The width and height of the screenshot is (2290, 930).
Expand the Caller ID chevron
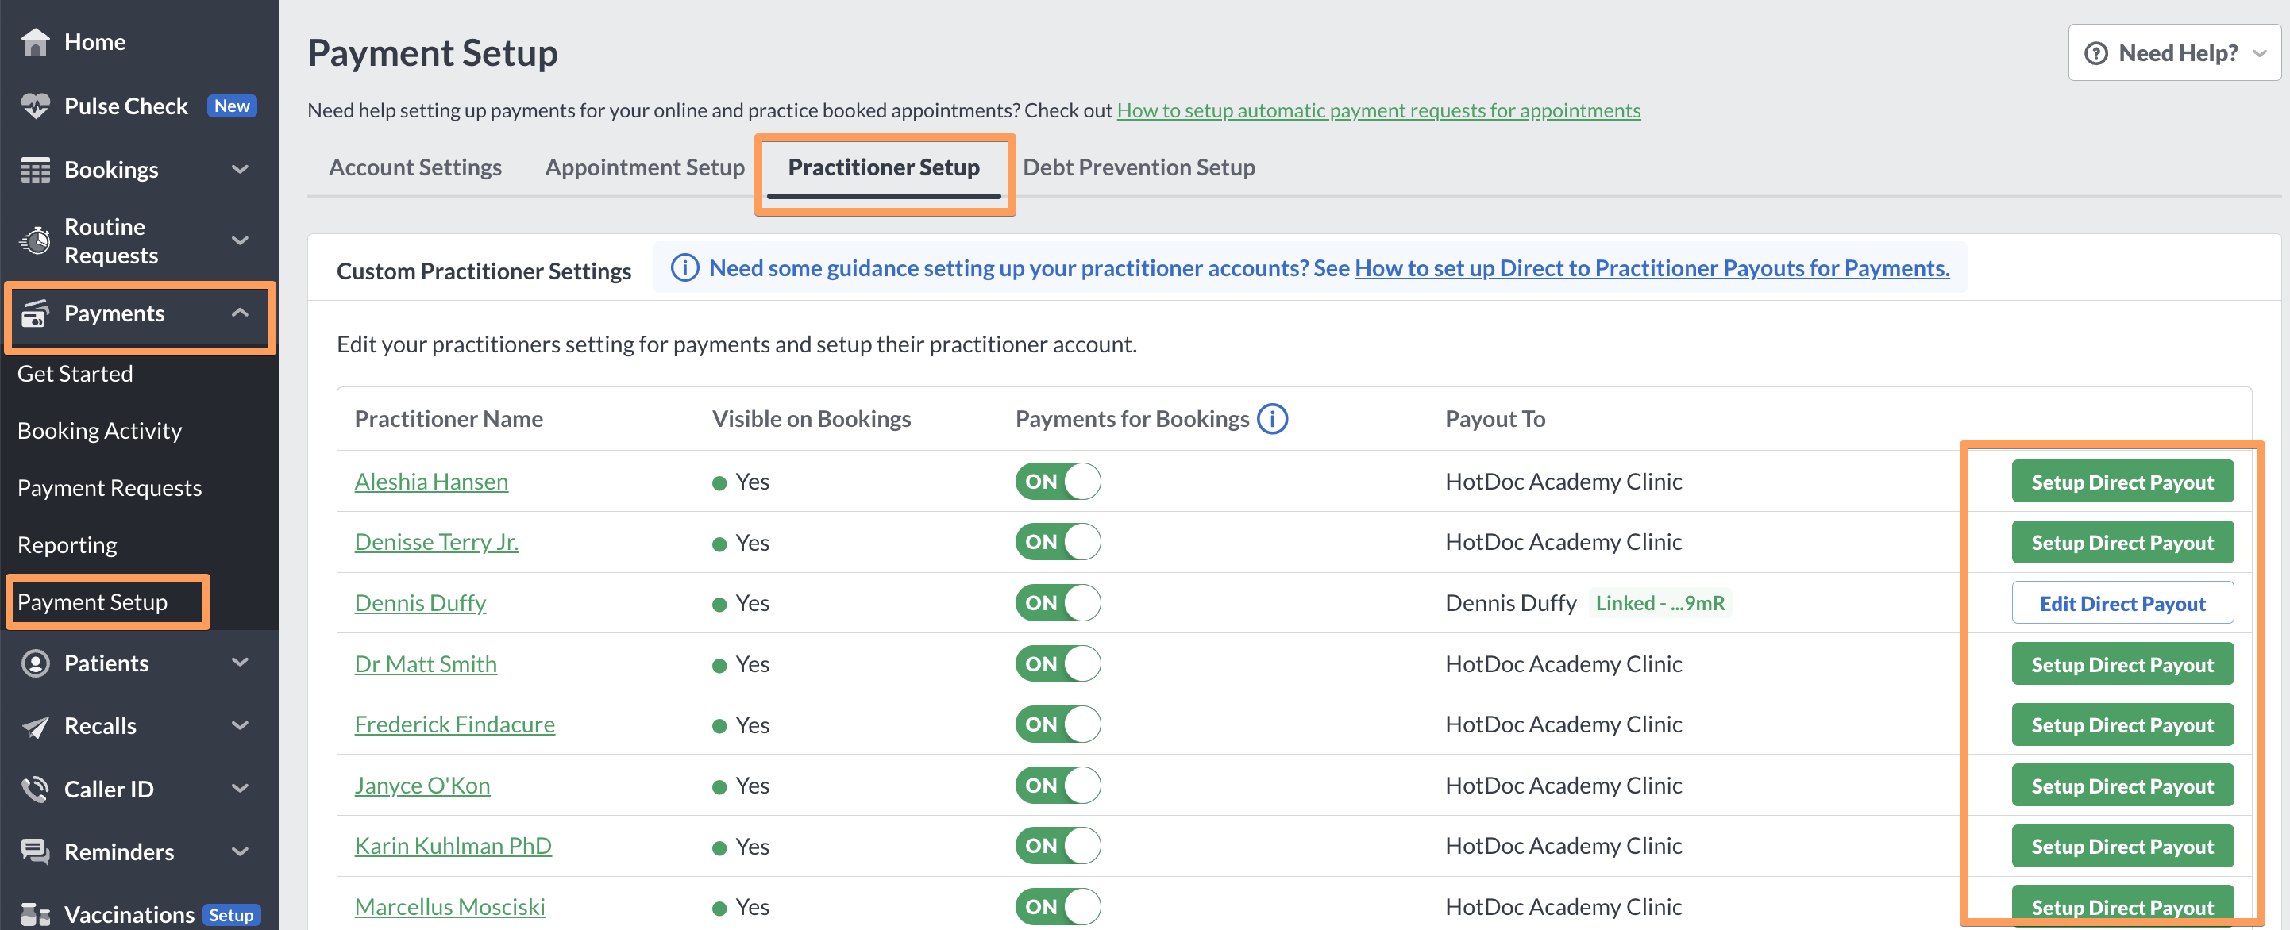coord(240,788)
